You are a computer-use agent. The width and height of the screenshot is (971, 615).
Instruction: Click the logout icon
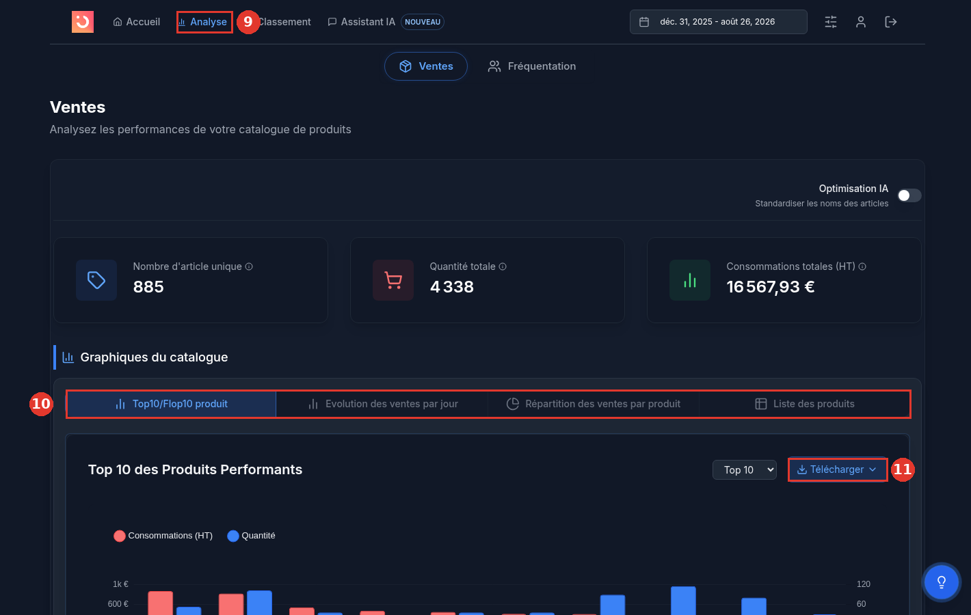(891, 22)
